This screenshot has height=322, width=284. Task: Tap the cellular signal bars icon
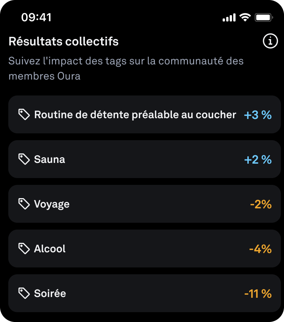click(229, 18)
